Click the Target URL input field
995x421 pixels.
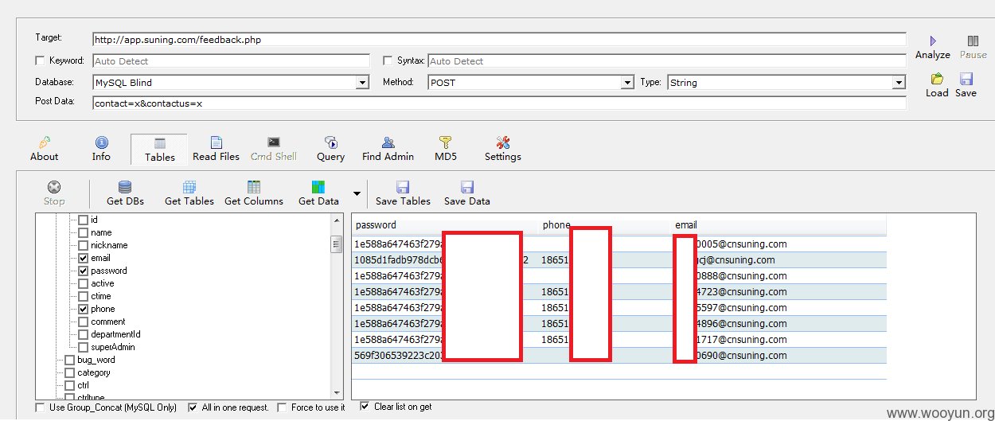(x=499, y=39)
